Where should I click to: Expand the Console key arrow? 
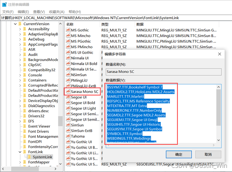point(20,75)
